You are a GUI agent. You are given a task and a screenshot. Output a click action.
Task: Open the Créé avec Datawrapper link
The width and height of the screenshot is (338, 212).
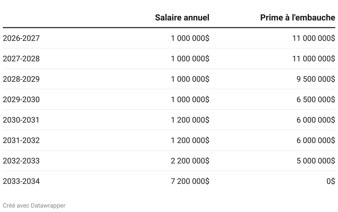tap(34, 206)
